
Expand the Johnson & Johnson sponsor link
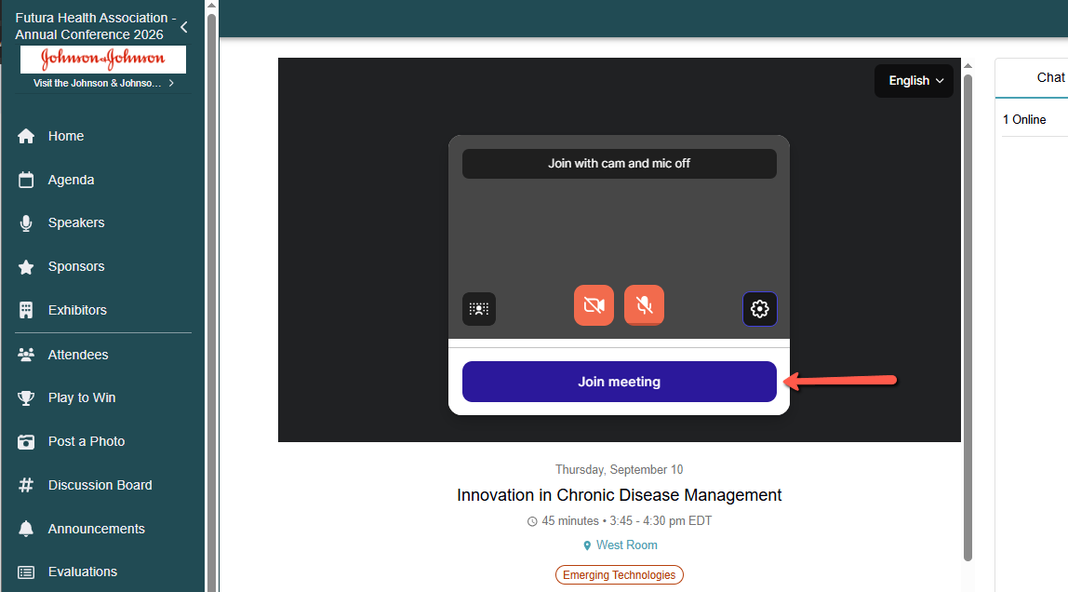102,83
